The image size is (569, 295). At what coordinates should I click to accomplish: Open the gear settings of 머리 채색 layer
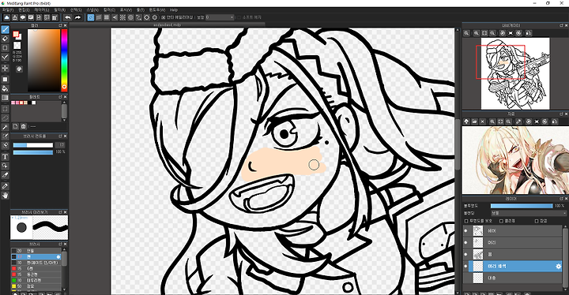[559, 267]
